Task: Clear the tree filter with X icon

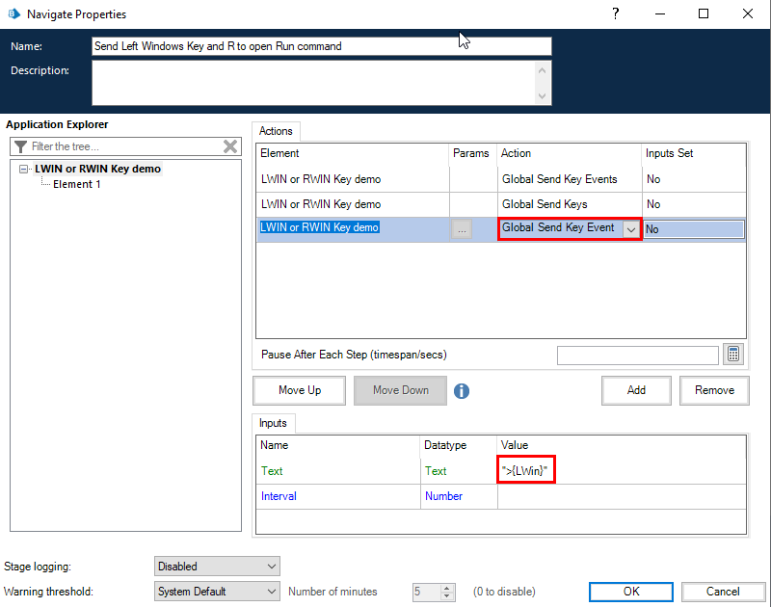Action: point(230,146)
